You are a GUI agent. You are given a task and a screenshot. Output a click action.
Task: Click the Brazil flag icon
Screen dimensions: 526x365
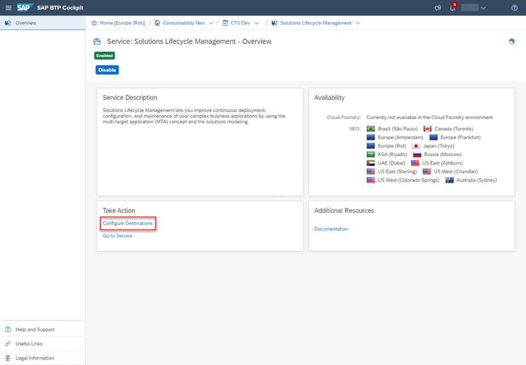pos(371,129)
